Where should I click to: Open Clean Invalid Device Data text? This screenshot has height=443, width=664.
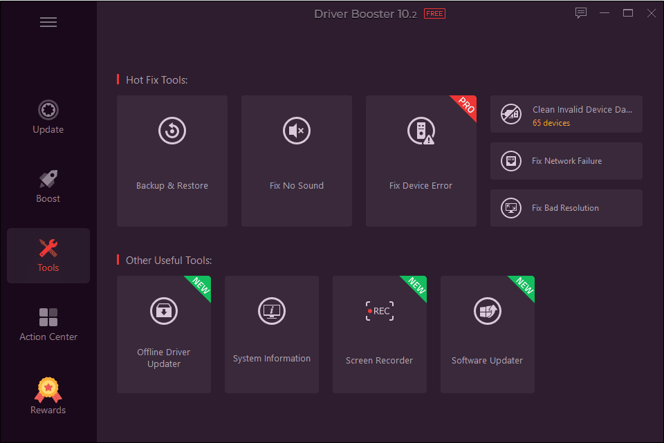click(582, 110)
